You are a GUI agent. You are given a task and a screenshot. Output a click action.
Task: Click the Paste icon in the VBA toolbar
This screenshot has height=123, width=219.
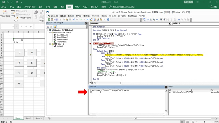coord(67,20)
